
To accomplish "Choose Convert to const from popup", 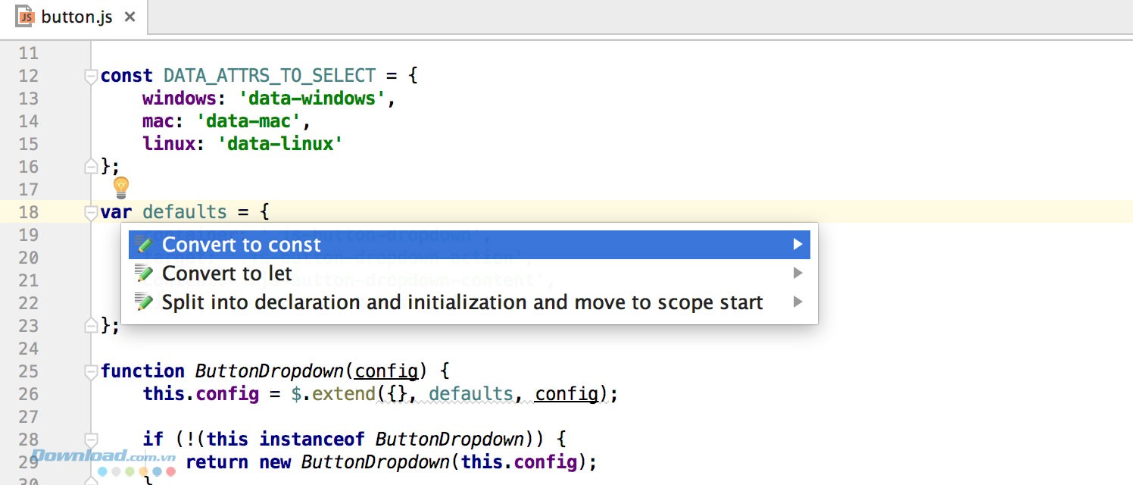I will pyautogui.click(x=242, y=245).
